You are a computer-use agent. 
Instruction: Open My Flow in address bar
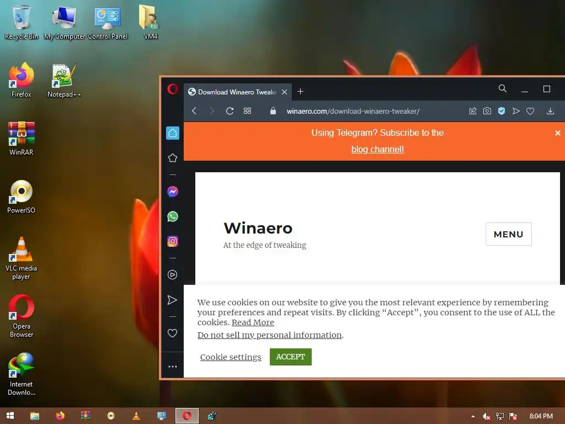(x=516, y=111)
